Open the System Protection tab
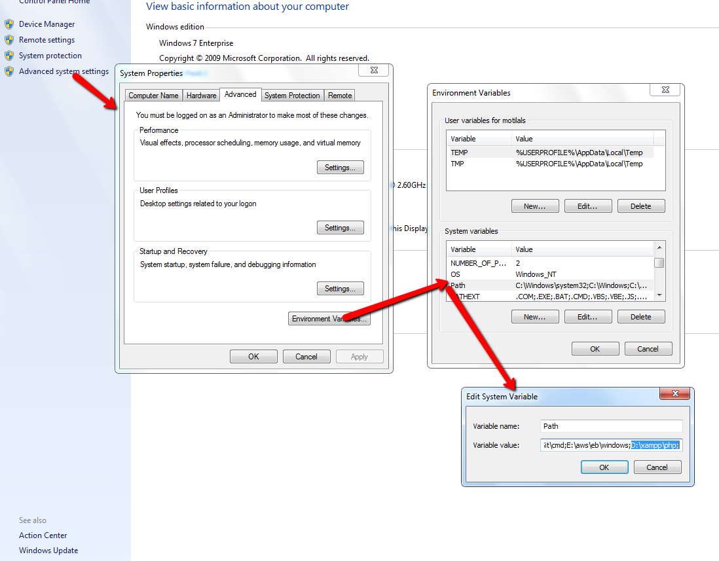This screenshot has width=719, height=561. coord(292,95)
